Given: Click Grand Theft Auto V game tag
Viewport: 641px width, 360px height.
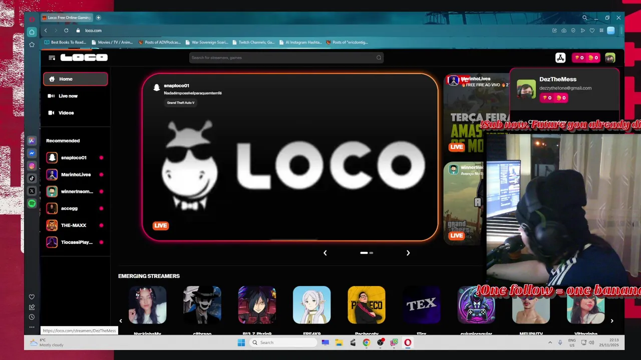Looking at the screenshot, I should click(x=181, y=102).
